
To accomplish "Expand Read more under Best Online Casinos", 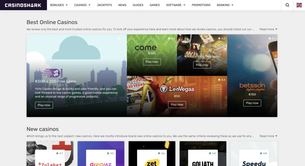I will click(268, 29).
